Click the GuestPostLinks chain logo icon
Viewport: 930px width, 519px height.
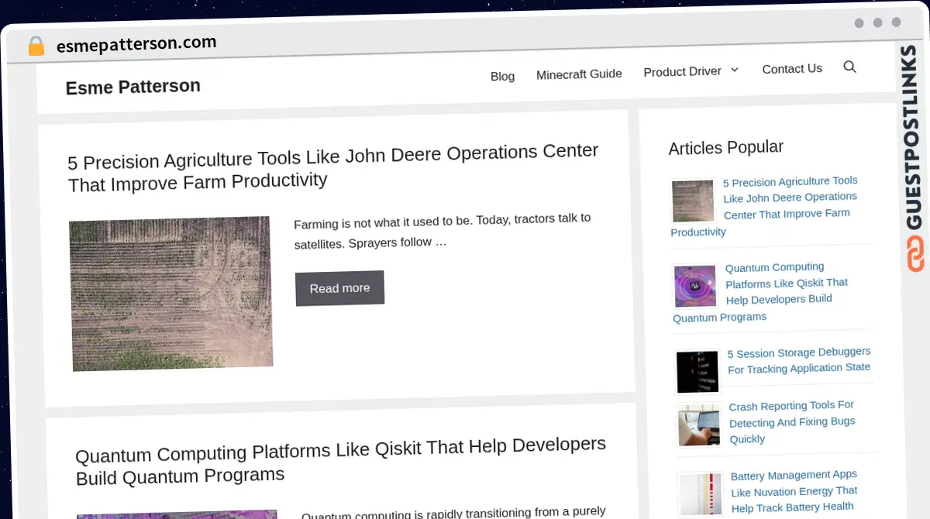(x=915, y=255)
